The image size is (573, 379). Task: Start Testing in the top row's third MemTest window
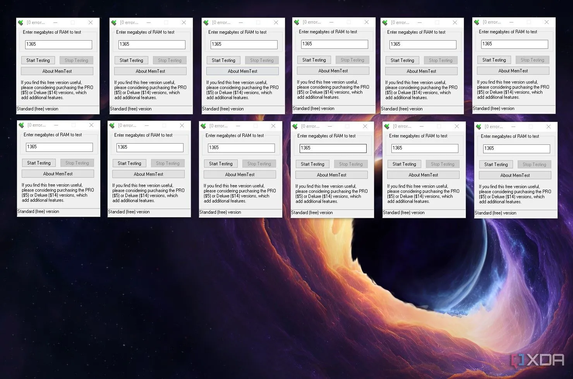[223, 60]
